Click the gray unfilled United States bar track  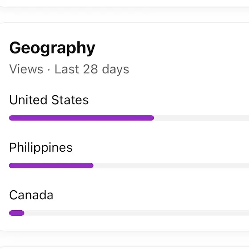(201, 118)
